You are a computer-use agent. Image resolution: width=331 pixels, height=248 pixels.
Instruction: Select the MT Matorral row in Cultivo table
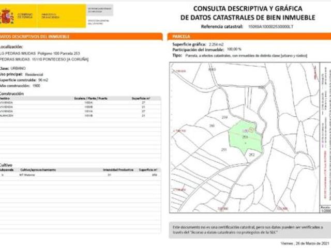[80, 175]
